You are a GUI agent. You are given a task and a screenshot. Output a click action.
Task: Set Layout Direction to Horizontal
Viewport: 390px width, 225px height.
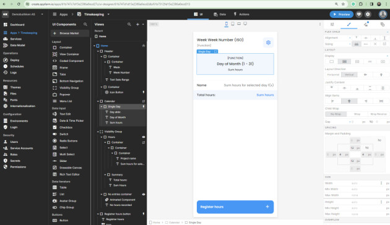(333, 75)
